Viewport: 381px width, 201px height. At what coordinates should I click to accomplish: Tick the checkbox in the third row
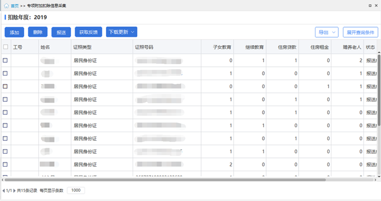tap(6, 86)
